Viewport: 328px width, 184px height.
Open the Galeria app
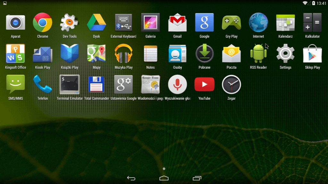click(x=151, y=23)
